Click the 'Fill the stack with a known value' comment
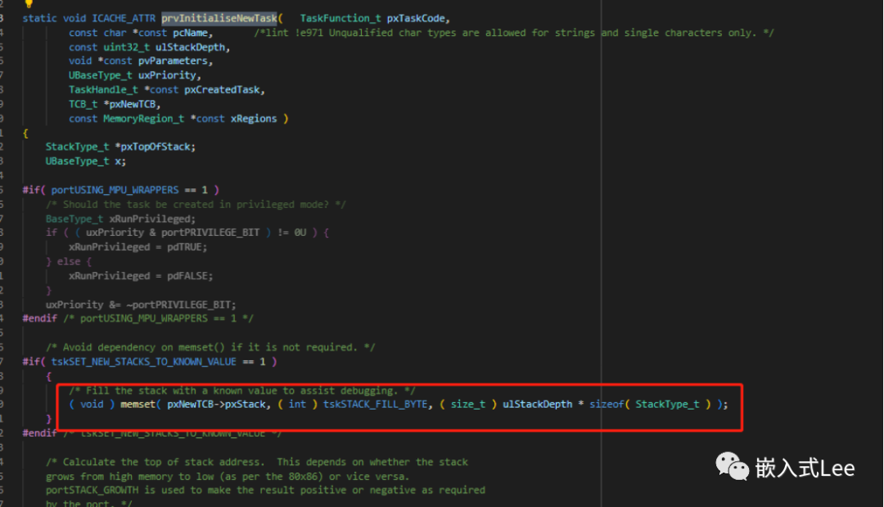The image size is (884, 507). 242,391
